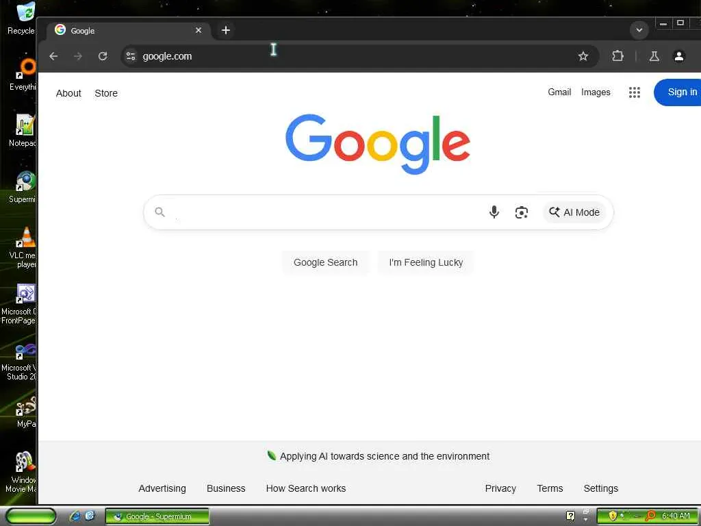Click the second quick launch icon
The width and height of the screenshot is (701, 526).
coord(90,516)
